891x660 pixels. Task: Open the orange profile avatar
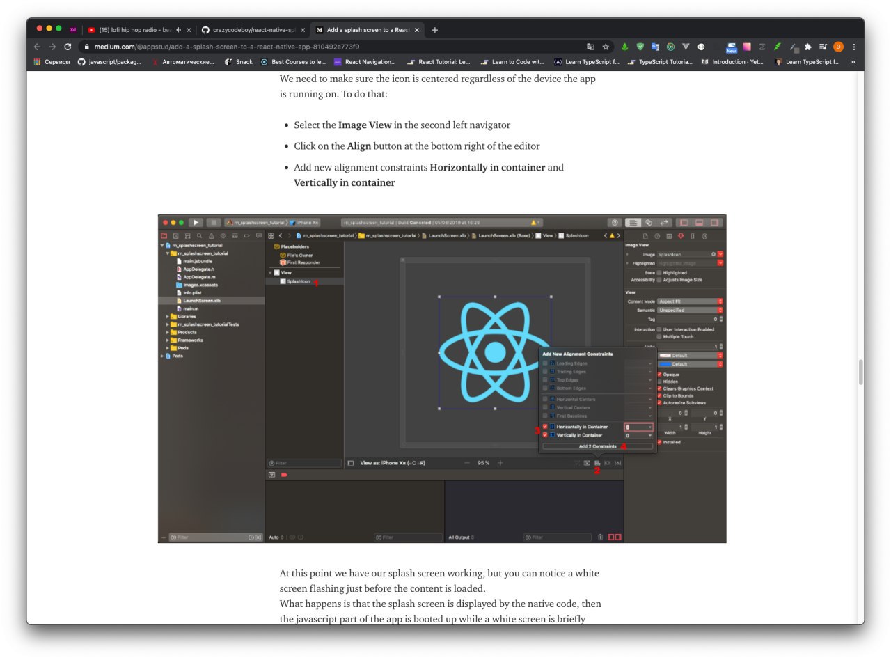pyautogui.click(x=838, y=47)
